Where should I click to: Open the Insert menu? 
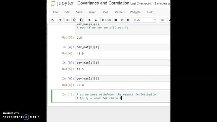93,12
